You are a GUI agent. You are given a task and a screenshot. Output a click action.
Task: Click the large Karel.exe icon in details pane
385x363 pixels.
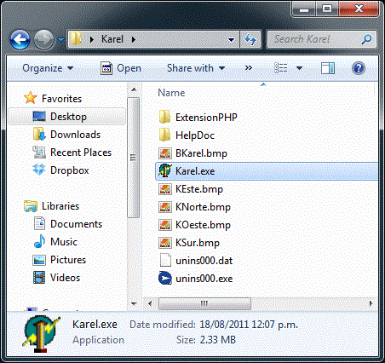coord(42,334)
